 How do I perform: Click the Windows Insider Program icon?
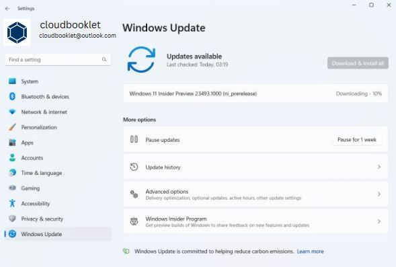point(134,221)
